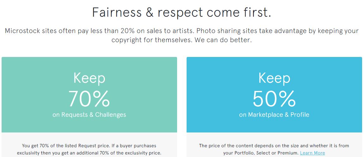
Task: Click gray description box under green card
Action: (89, 145)
